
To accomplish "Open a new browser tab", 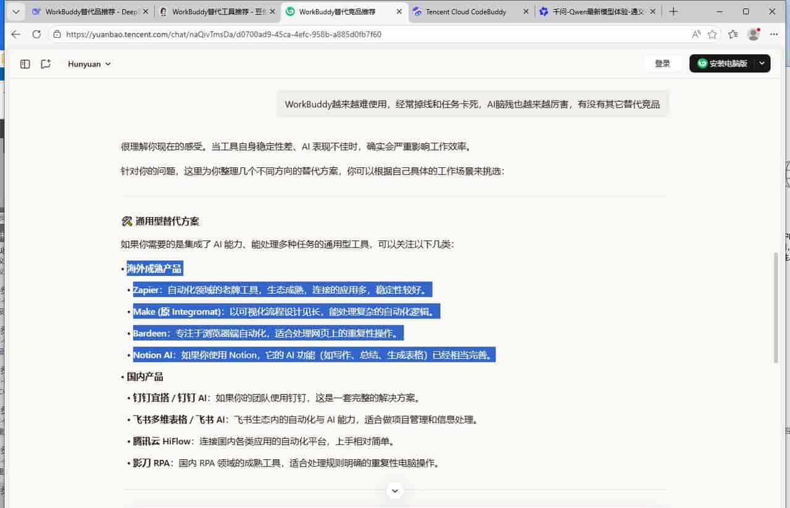I will point(673,12).
